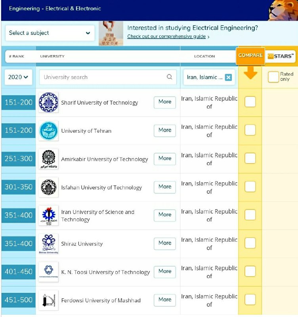Tick compare checkbox for Iran University of Science and Technology
298x317 pixels.
point(250,215)
